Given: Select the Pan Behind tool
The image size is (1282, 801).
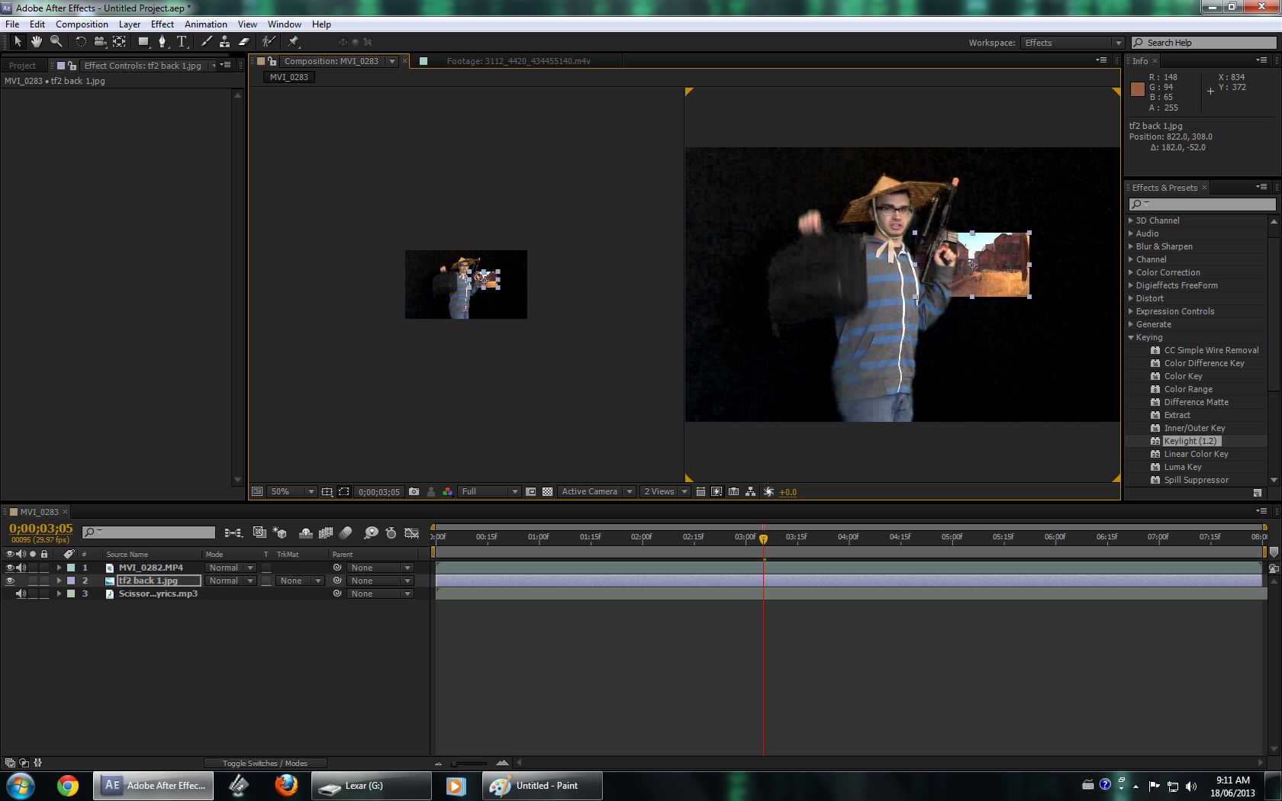Looking at the screenshot, I should point(119,42).
